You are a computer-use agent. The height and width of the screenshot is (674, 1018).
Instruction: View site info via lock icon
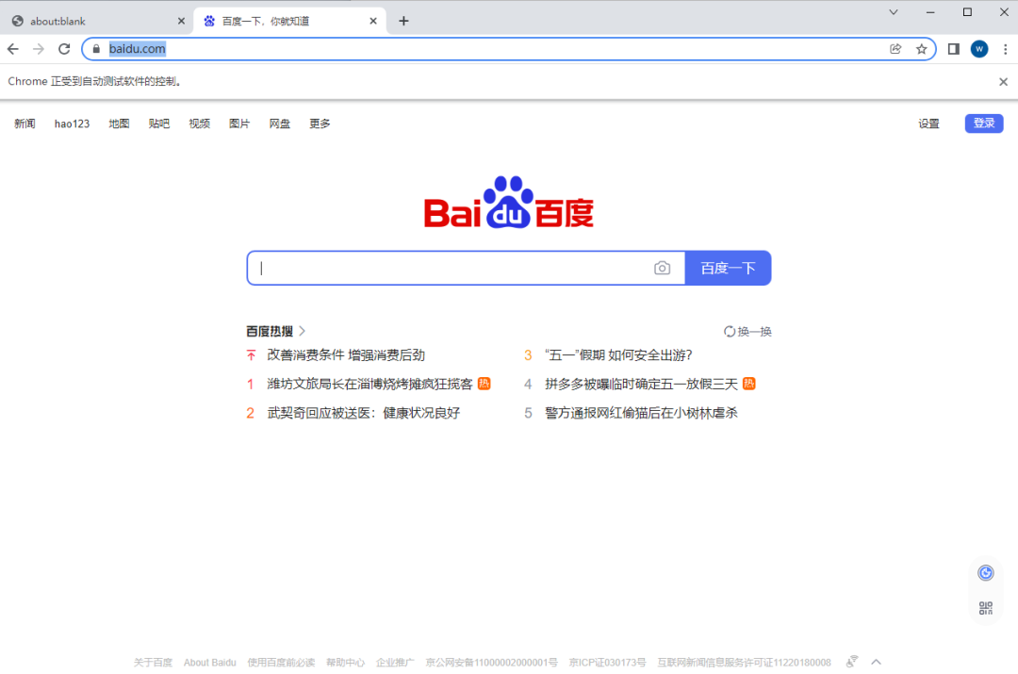[x=96, y=49]
